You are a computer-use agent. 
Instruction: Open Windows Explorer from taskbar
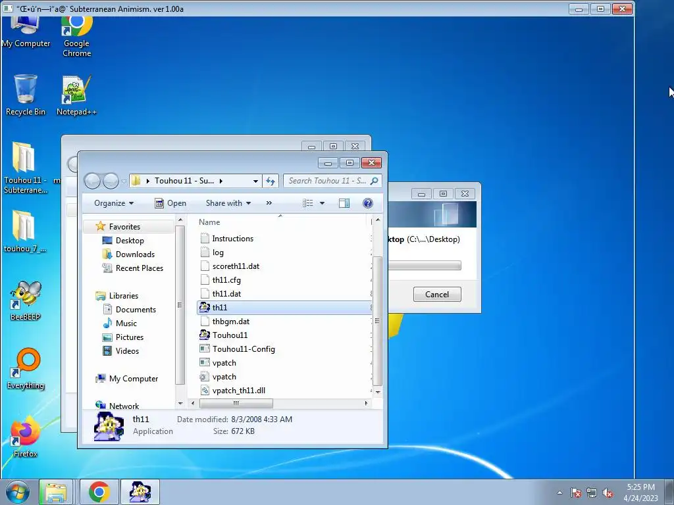click(56, 492)
